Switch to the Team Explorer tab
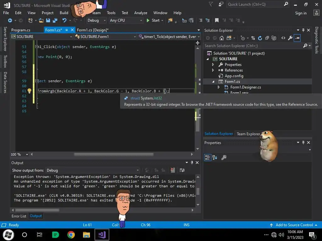 coord(248,134)
